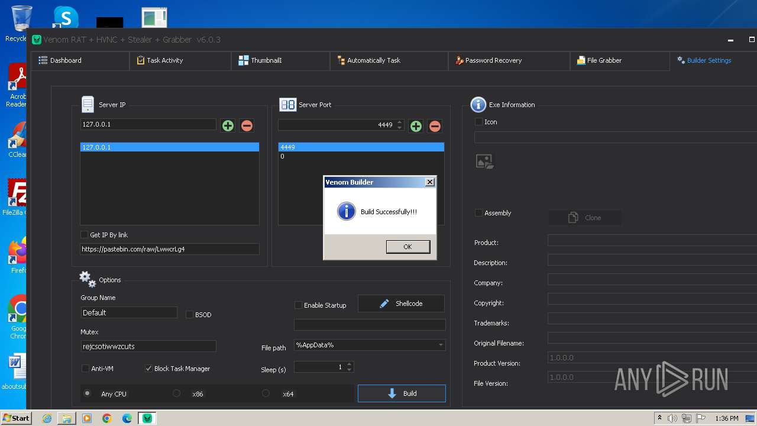Select the x86 radio button
Image resolution: width=757 pixels, height=426 pixels.
[x=176, y=393]
